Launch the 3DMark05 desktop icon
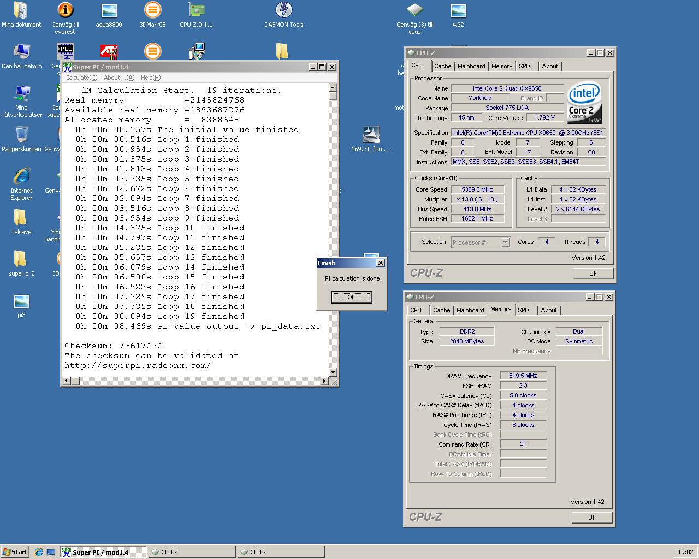The image size is (699, 559). pos(152,15)
